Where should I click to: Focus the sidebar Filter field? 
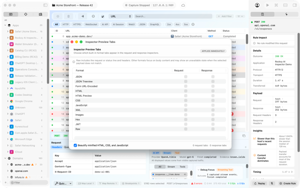29,183
